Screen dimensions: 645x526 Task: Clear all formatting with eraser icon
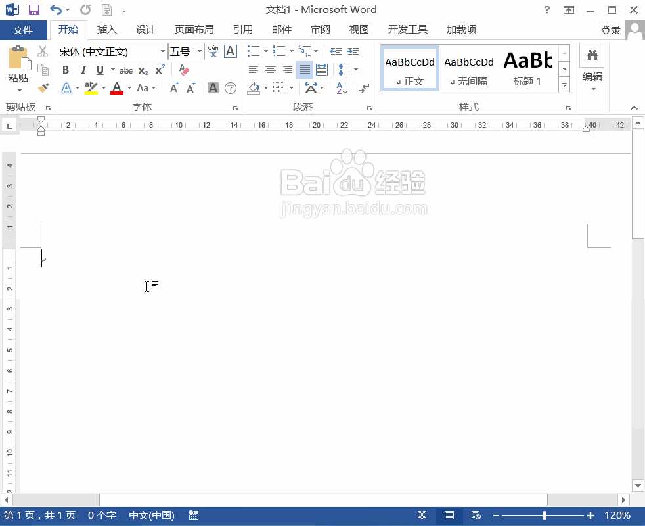click(x=184, y=70)
